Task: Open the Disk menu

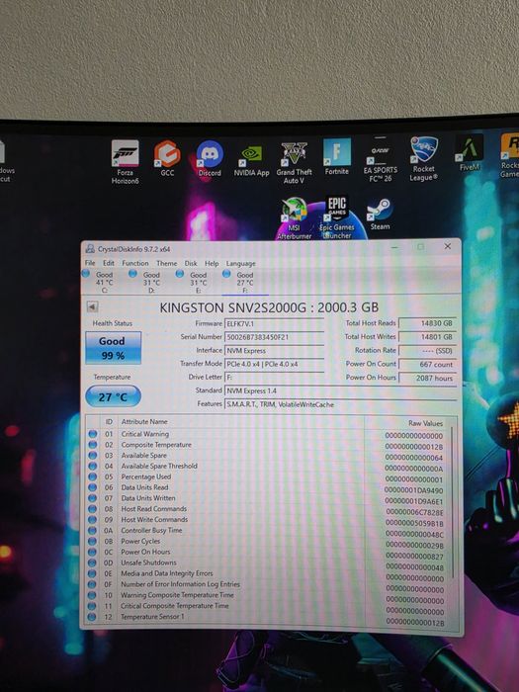Action: point(191,264)
